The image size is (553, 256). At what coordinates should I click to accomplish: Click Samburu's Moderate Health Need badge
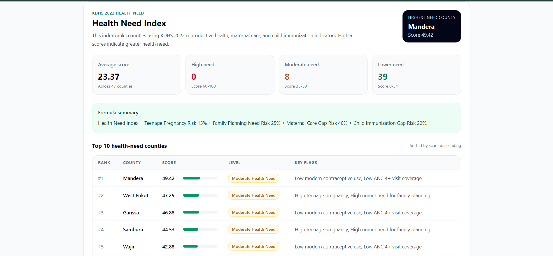254,229
